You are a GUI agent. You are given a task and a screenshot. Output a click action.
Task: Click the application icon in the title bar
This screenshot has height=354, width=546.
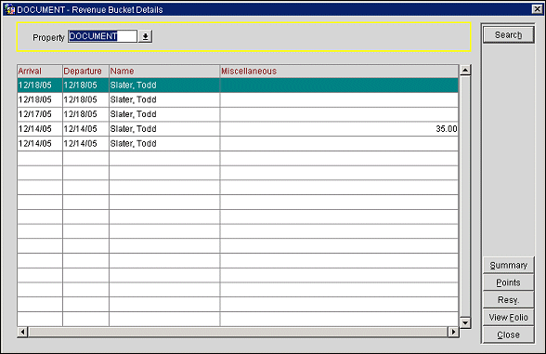[x=9, y=9]
